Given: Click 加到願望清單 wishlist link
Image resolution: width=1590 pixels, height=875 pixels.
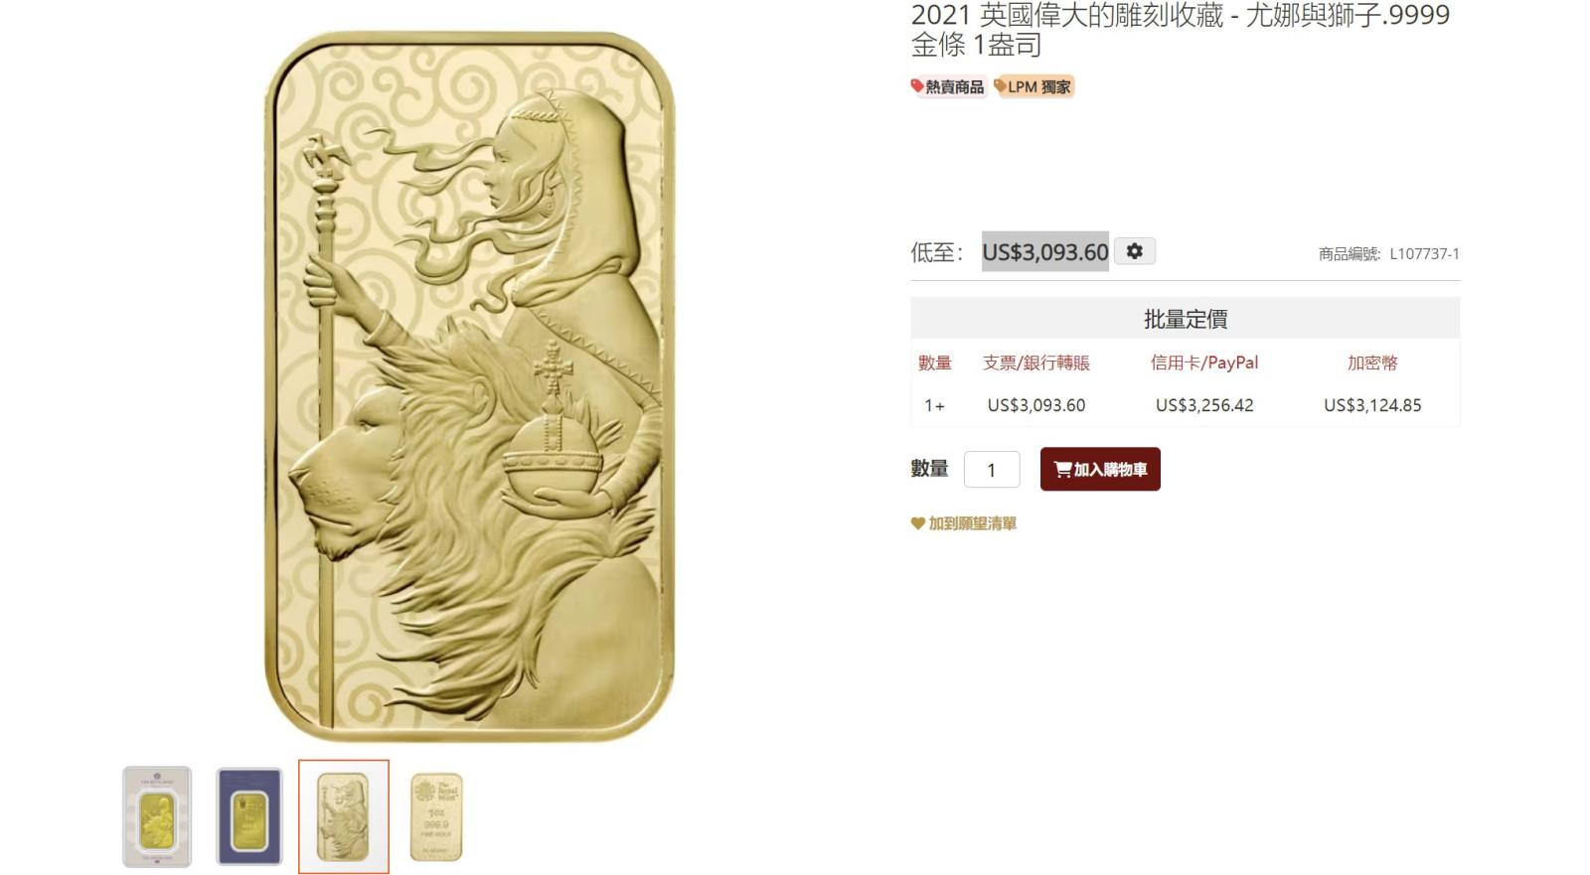Looking at the screenshot, I should [972, 523].
